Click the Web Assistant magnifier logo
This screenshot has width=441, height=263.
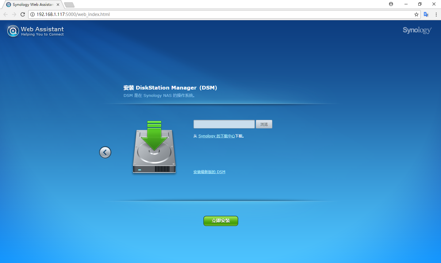tap(13, 31)
